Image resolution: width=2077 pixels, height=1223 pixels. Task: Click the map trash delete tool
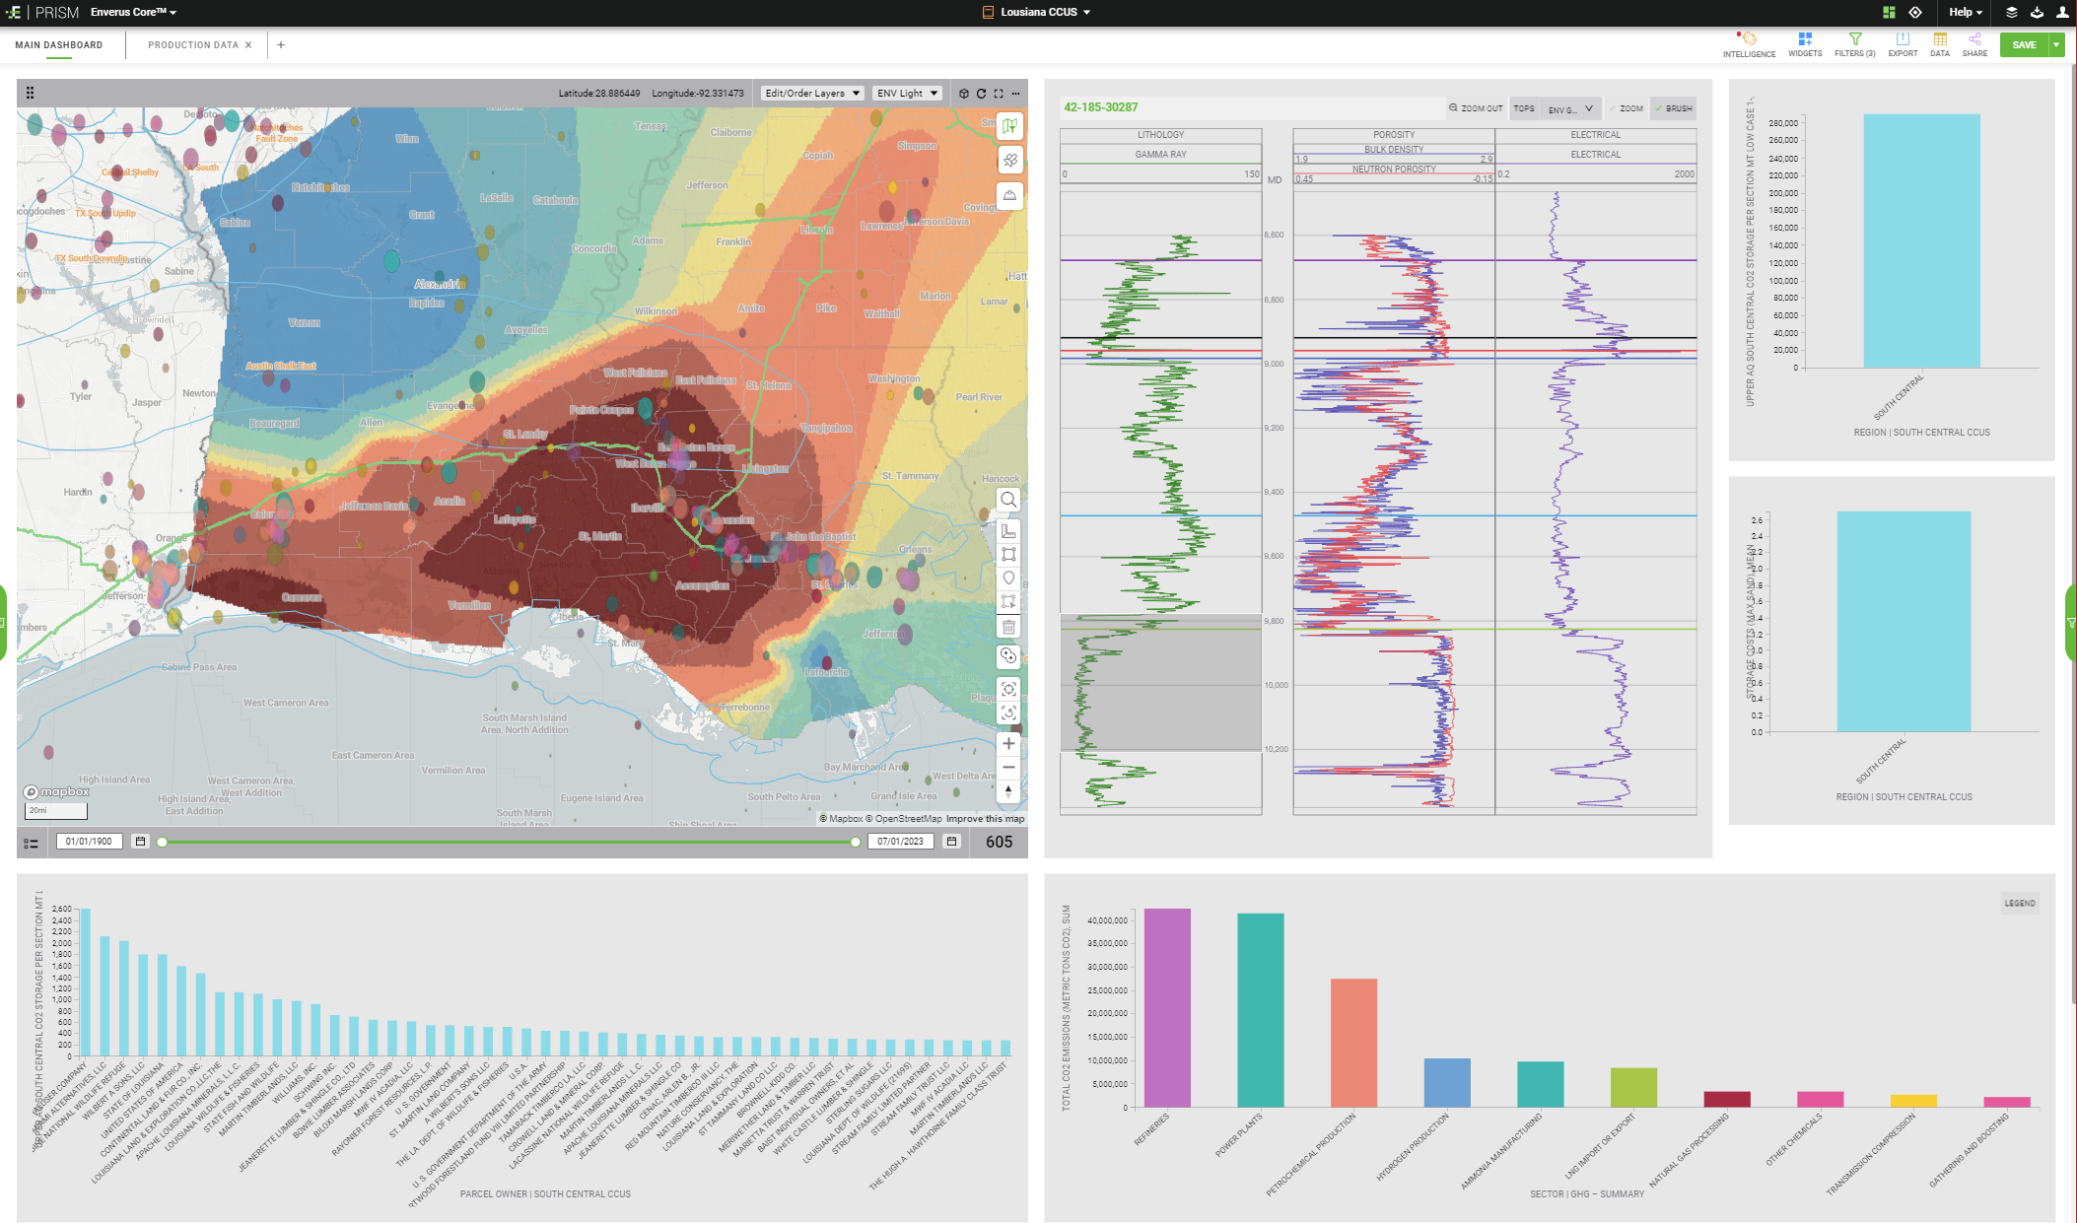tap(1008, 627)
